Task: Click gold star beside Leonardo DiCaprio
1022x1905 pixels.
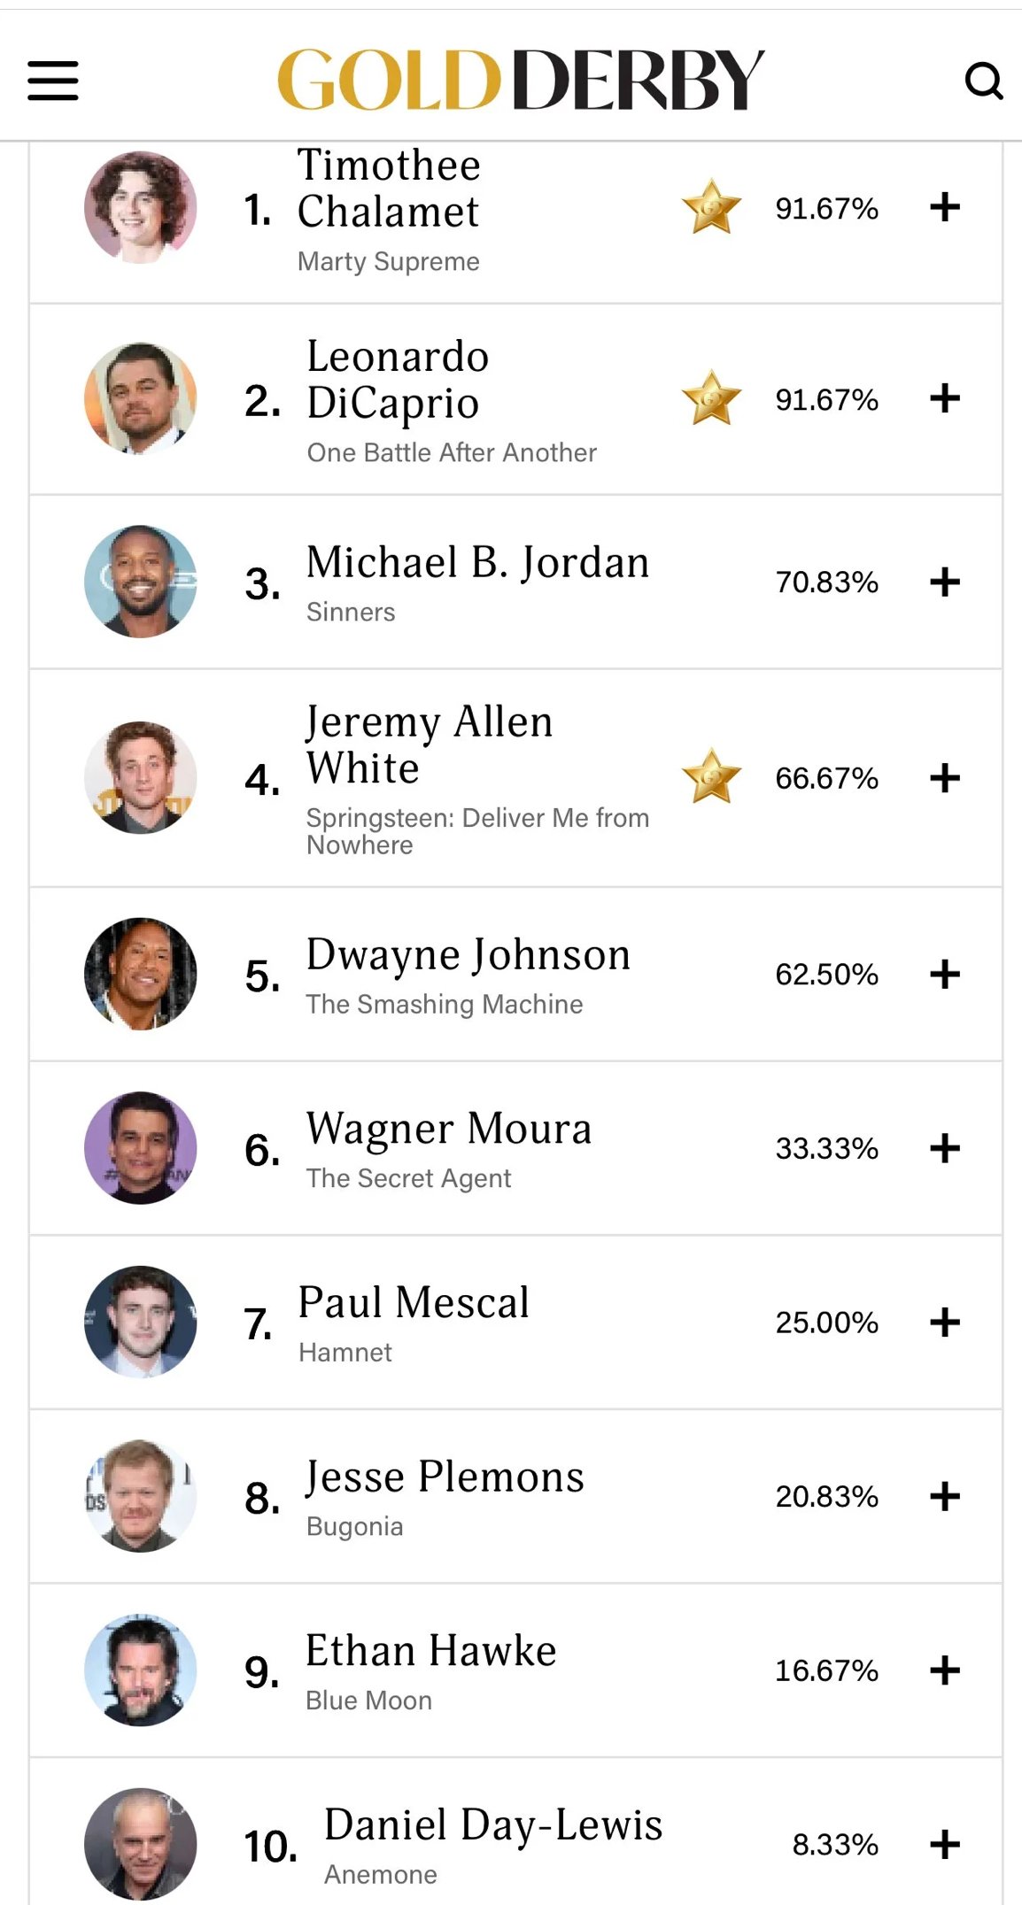Action: tap(711, 399)
